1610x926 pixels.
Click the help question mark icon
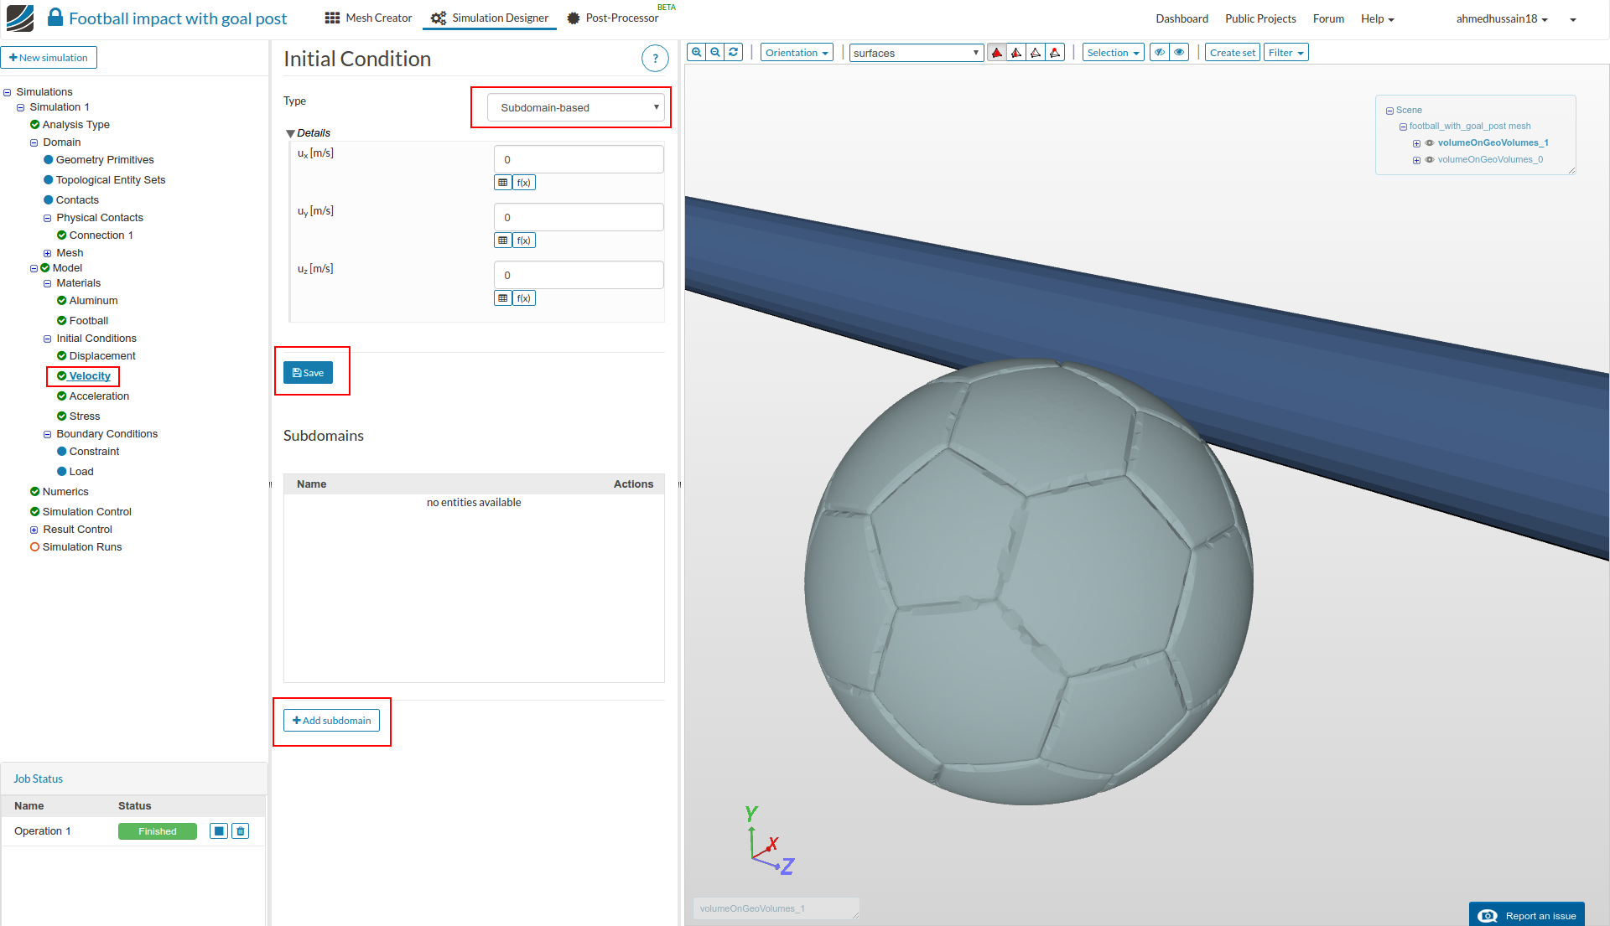point(655,59)
